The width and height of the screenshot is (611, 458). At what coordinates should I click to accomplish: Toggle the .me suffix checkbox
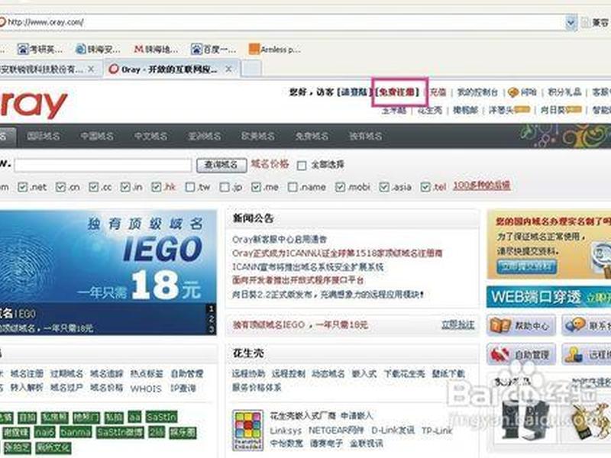(x=256, y=187)
